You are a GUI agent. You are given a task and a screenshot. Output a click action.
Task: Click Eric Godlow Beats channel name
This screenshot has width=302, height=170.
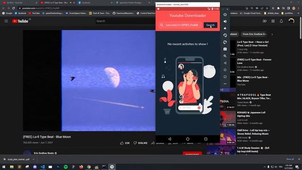click(44, 153)
